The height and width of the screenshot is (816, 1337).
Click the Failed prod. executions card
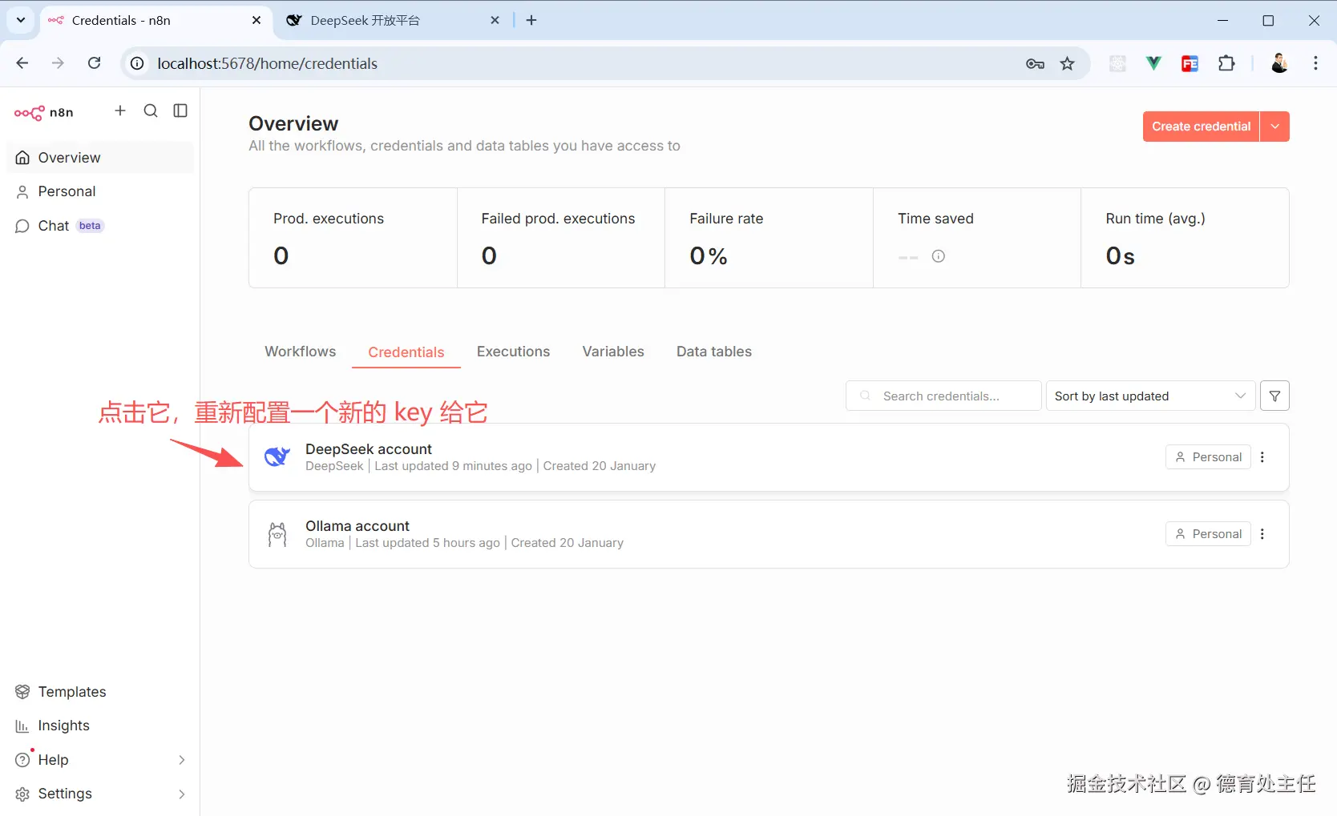point(561,238)
